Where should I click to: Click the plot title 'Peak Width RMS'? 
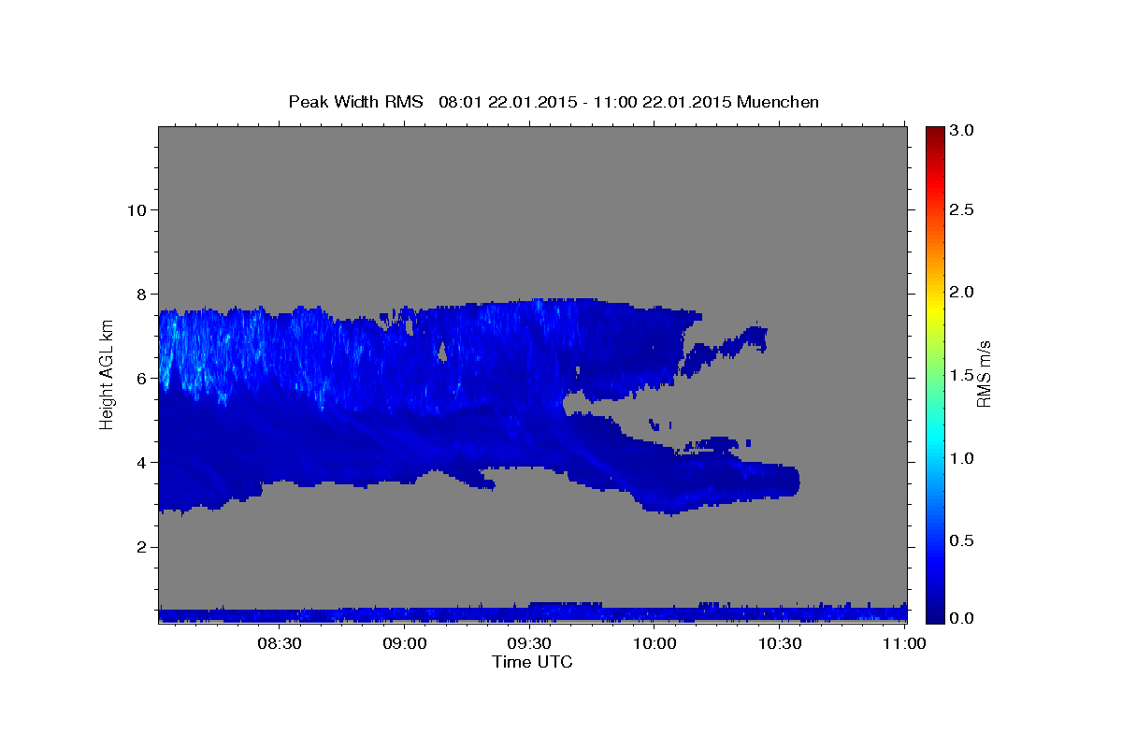[355, 102]
